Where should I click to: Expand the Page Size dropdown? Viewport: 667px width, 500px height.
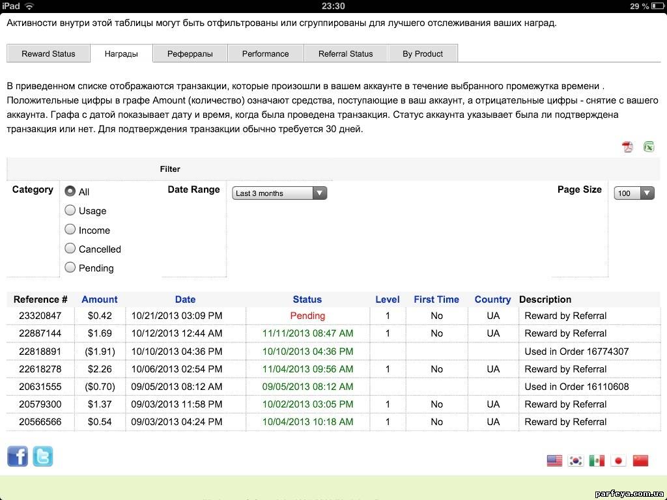[634, 193]
